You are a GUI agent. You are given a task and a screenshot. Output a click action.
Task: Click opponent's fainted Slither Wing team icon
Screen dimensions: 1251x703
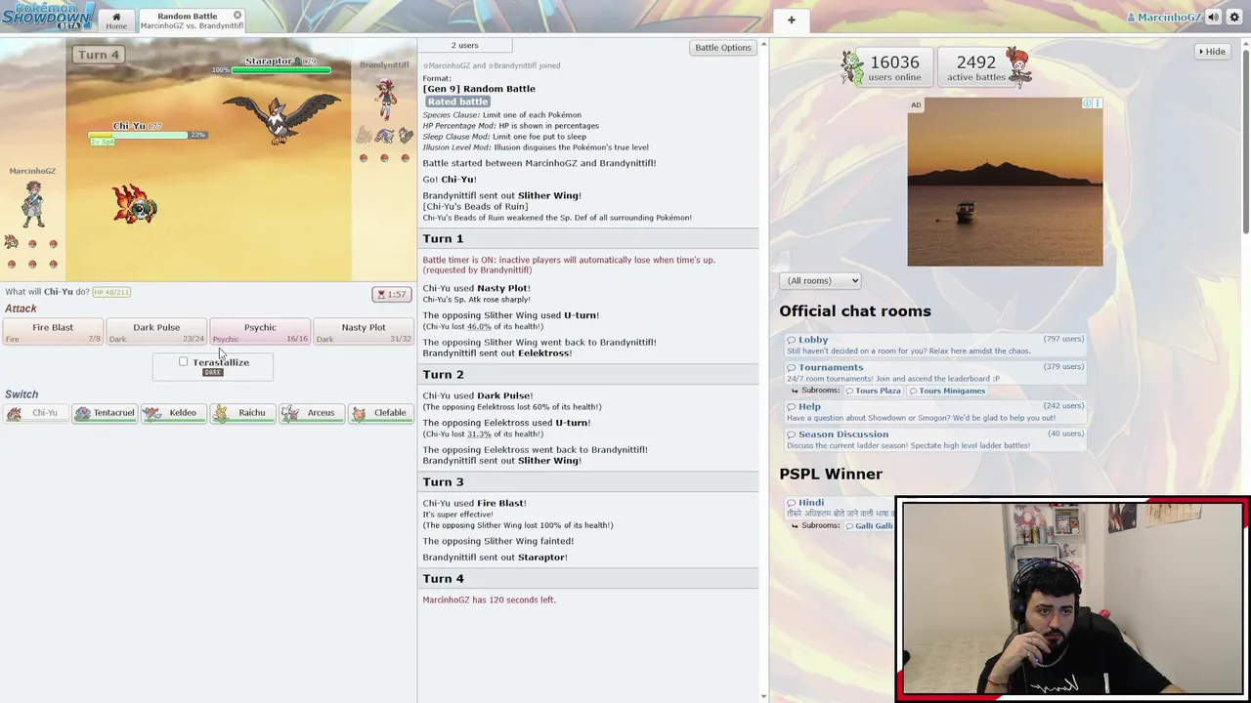tap(364, 136)
